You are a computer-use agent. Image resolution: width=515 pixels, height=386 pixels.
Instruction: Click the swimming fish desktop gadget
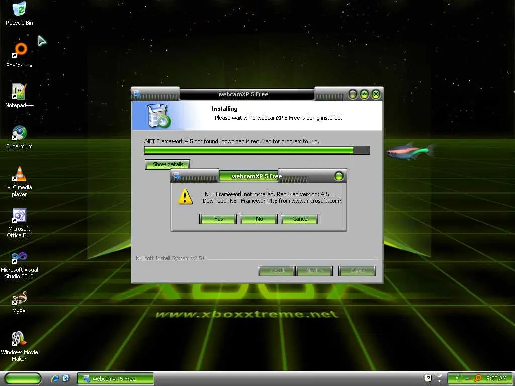click(409, 151)
